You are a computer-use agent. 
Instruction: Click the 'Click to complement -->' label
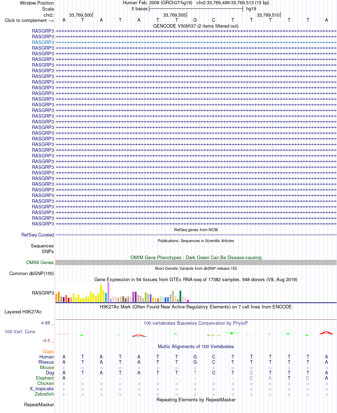(x=29, y=21)
